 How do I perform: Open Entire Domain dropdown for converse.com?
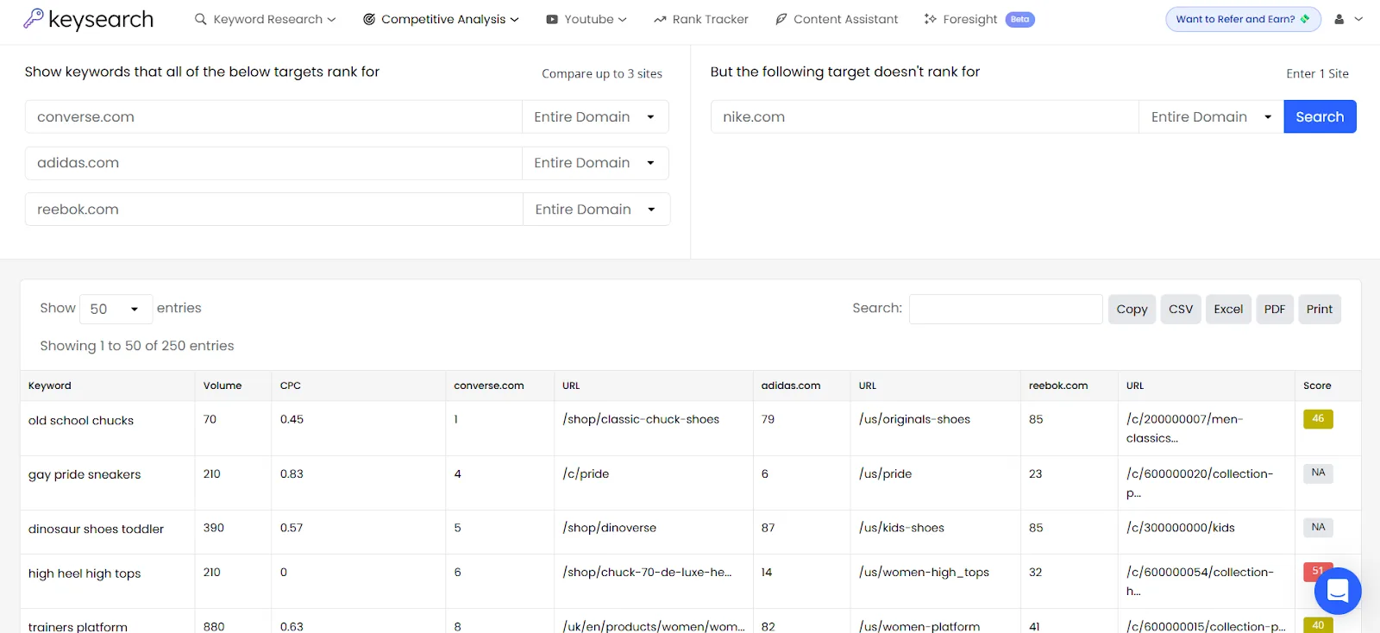595,116
